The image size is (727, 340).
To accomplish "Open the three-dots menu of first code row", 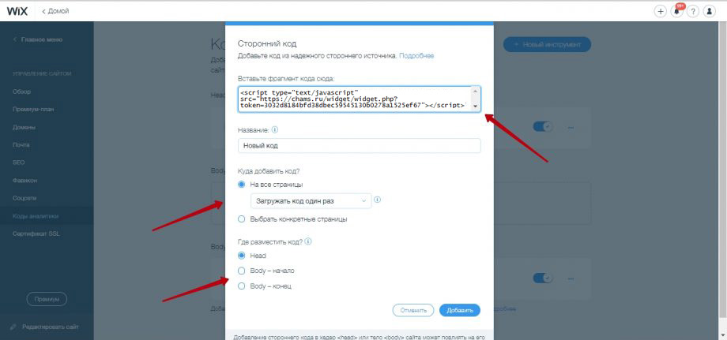I will pos(571,127).
